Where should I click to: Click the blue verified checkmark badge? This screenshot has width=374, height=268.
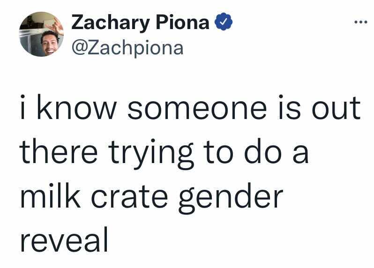pos(224,22)
